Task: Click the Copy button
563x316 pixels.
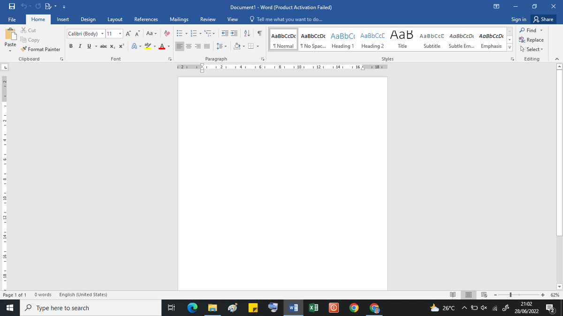Action: pos(30,40)
